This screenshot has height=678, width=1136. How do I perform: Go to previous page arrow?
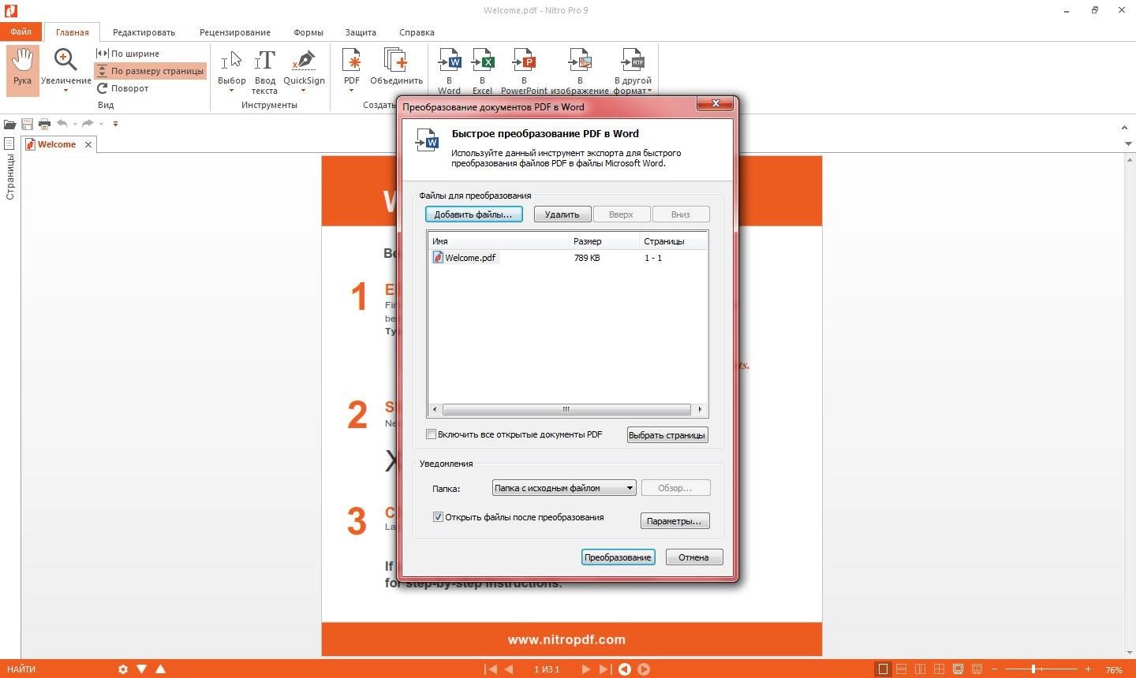(x=509, y=669)
